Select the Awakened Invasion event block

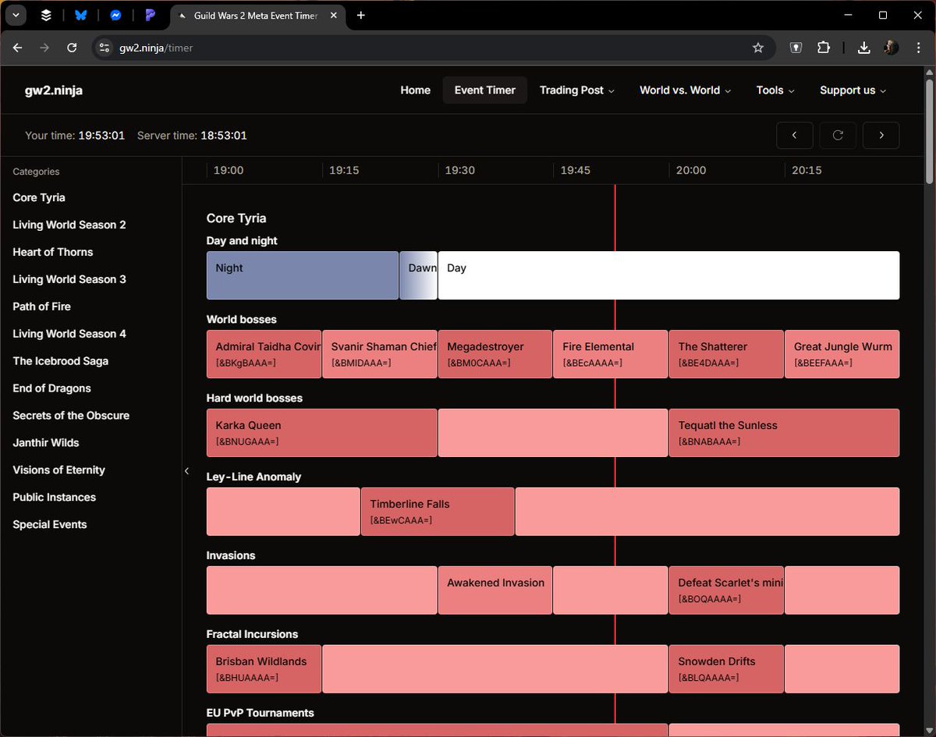click(x=495, y=590)
